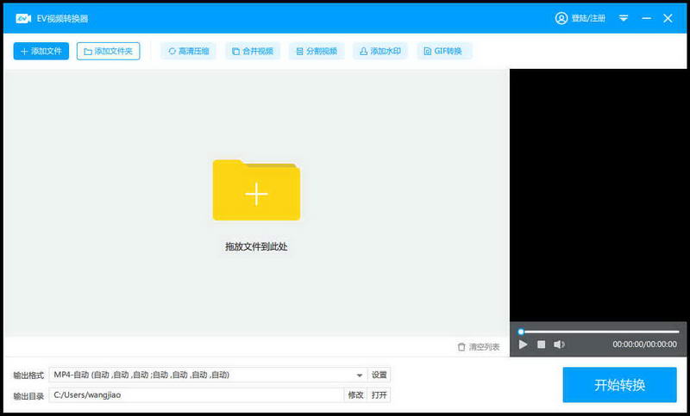Image resolution: width=690 pixels, height=416 pixels.
Task: Open the 合并视频 merge video tool
Action: click(253, 51)
